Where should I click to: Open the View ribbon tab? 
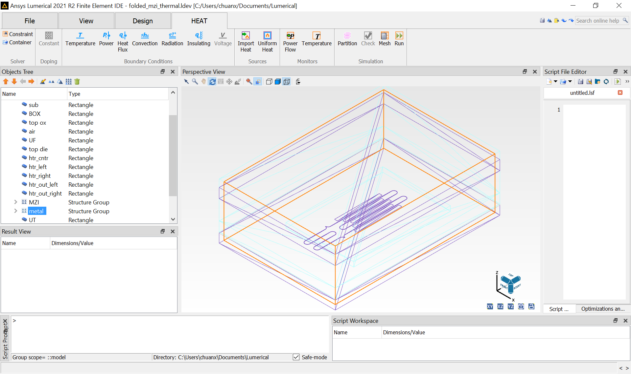[x=86, y=21]
